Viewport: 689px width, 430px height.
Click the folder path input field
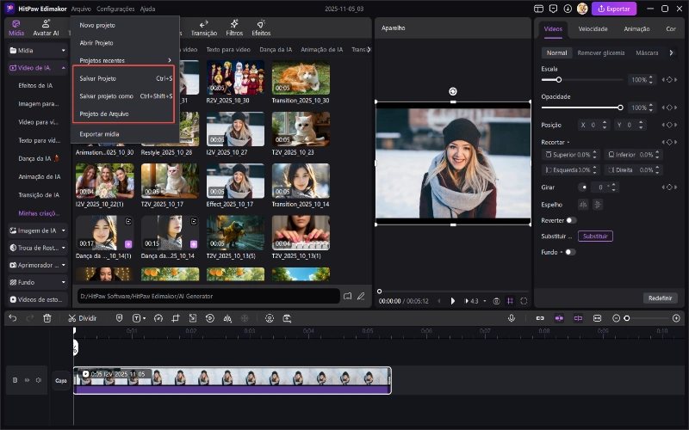[208, 296]
